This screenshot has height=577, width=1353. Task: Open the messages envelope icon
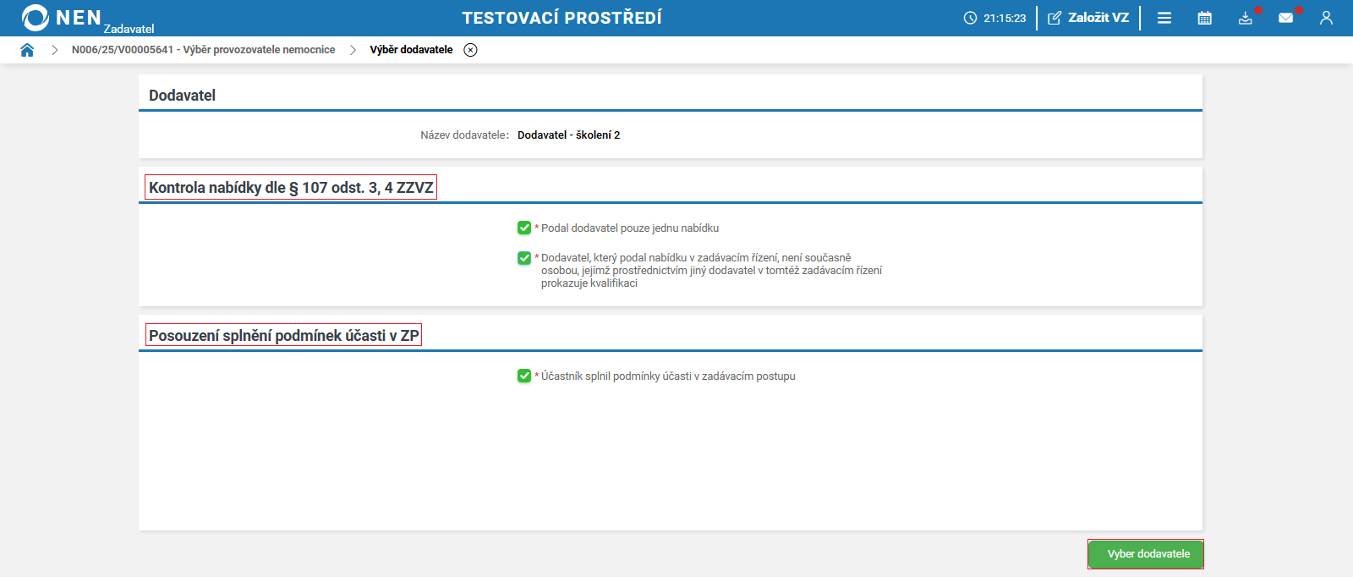pos(1285,18)
